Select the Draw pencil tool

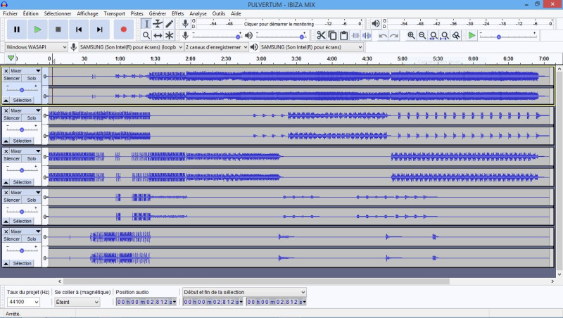pos(169,24)
